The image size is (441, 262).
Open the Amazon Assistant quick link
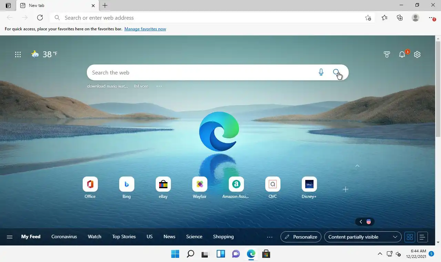[236, 188]
